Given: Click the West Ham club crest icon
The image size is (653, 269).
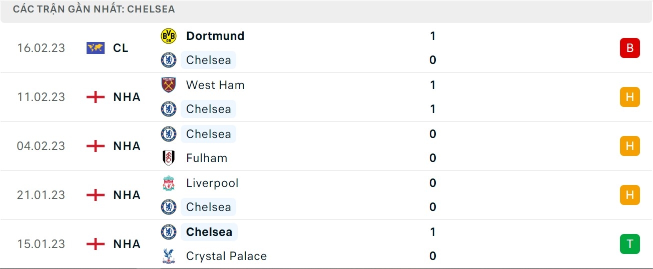Looking at the screenshot, I should point(169,85).
